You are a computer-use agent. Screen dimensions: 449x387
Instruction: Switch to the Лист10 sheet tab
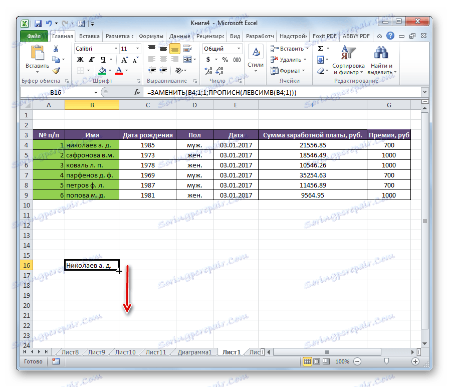point(125,352)
